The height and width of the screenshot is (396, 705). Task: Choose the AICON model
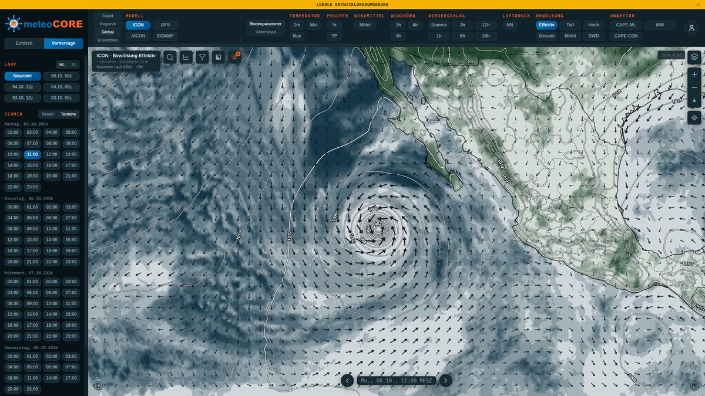(138, 36)
